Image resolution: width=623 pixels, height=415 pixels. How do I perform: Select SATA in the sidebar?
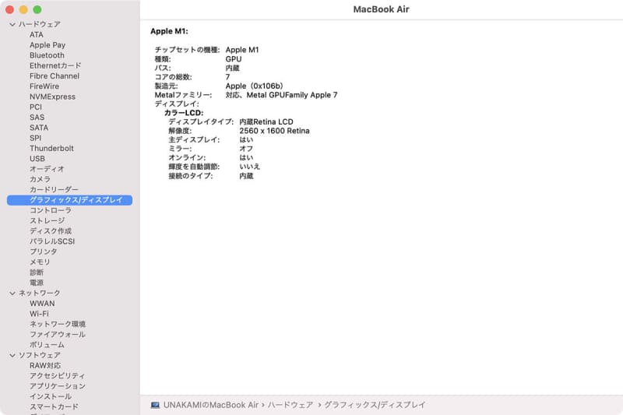39,128
